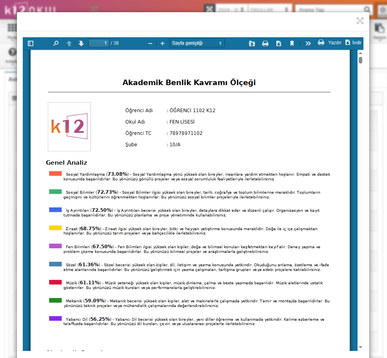Screen dimensions: 387x358
Task: Click the k12 logo image in the report
Action: pos(69,127)
